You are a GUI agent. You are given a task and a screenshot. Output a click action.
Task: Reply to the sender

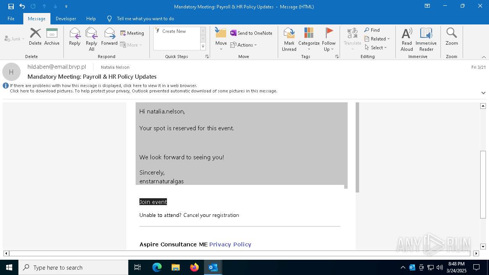tap(75, 37)
